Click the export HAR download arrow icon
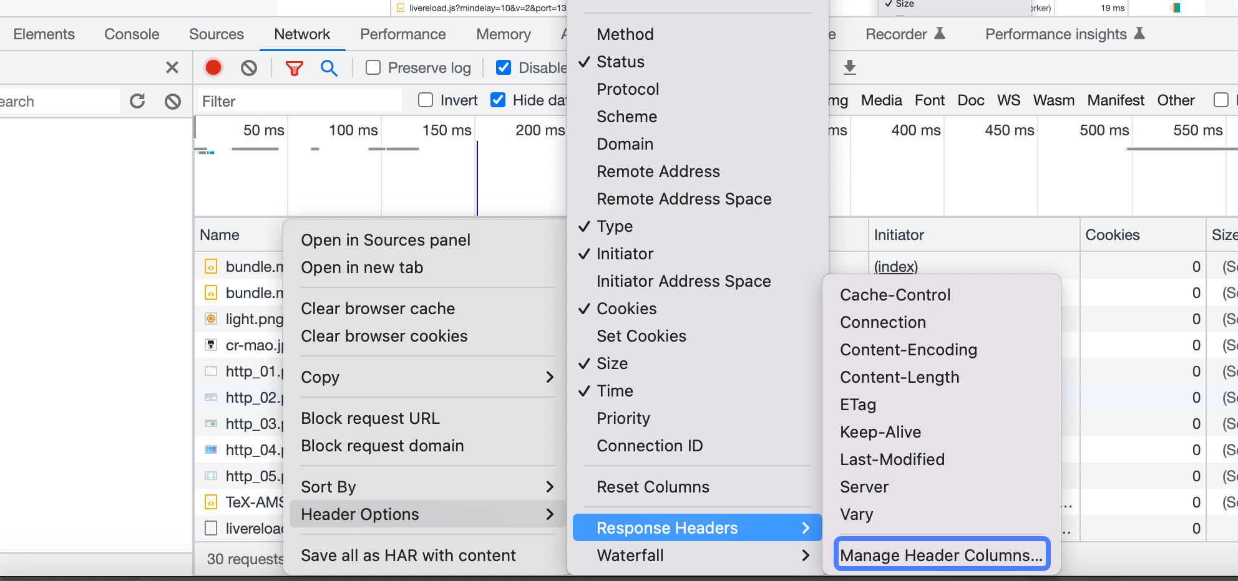Image resolution: width=1238 pixels, height=581 pixels. tap(849, 67)
